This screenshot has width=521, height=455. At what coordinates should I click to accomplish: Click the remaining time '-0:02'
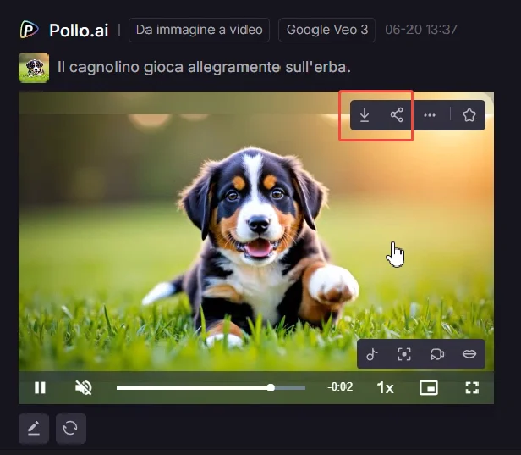tap(340, 386)
